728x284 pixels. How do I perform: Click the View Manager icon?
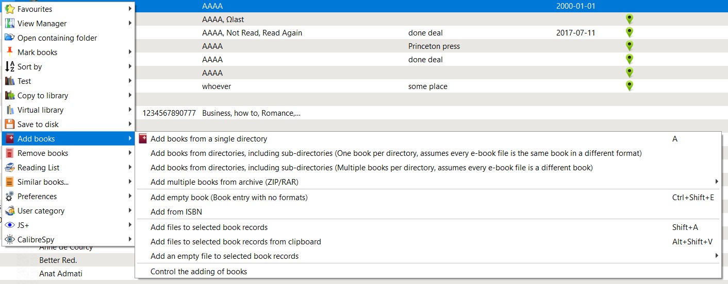[x=9, y=23]
